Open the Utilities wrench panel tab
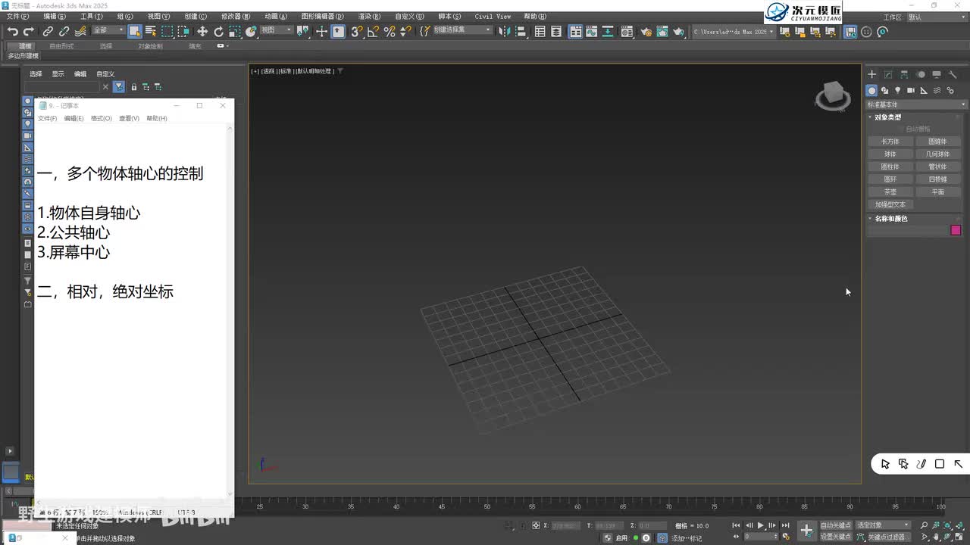Viewport: 970px width, 545px height. click(x=953, y=74)
